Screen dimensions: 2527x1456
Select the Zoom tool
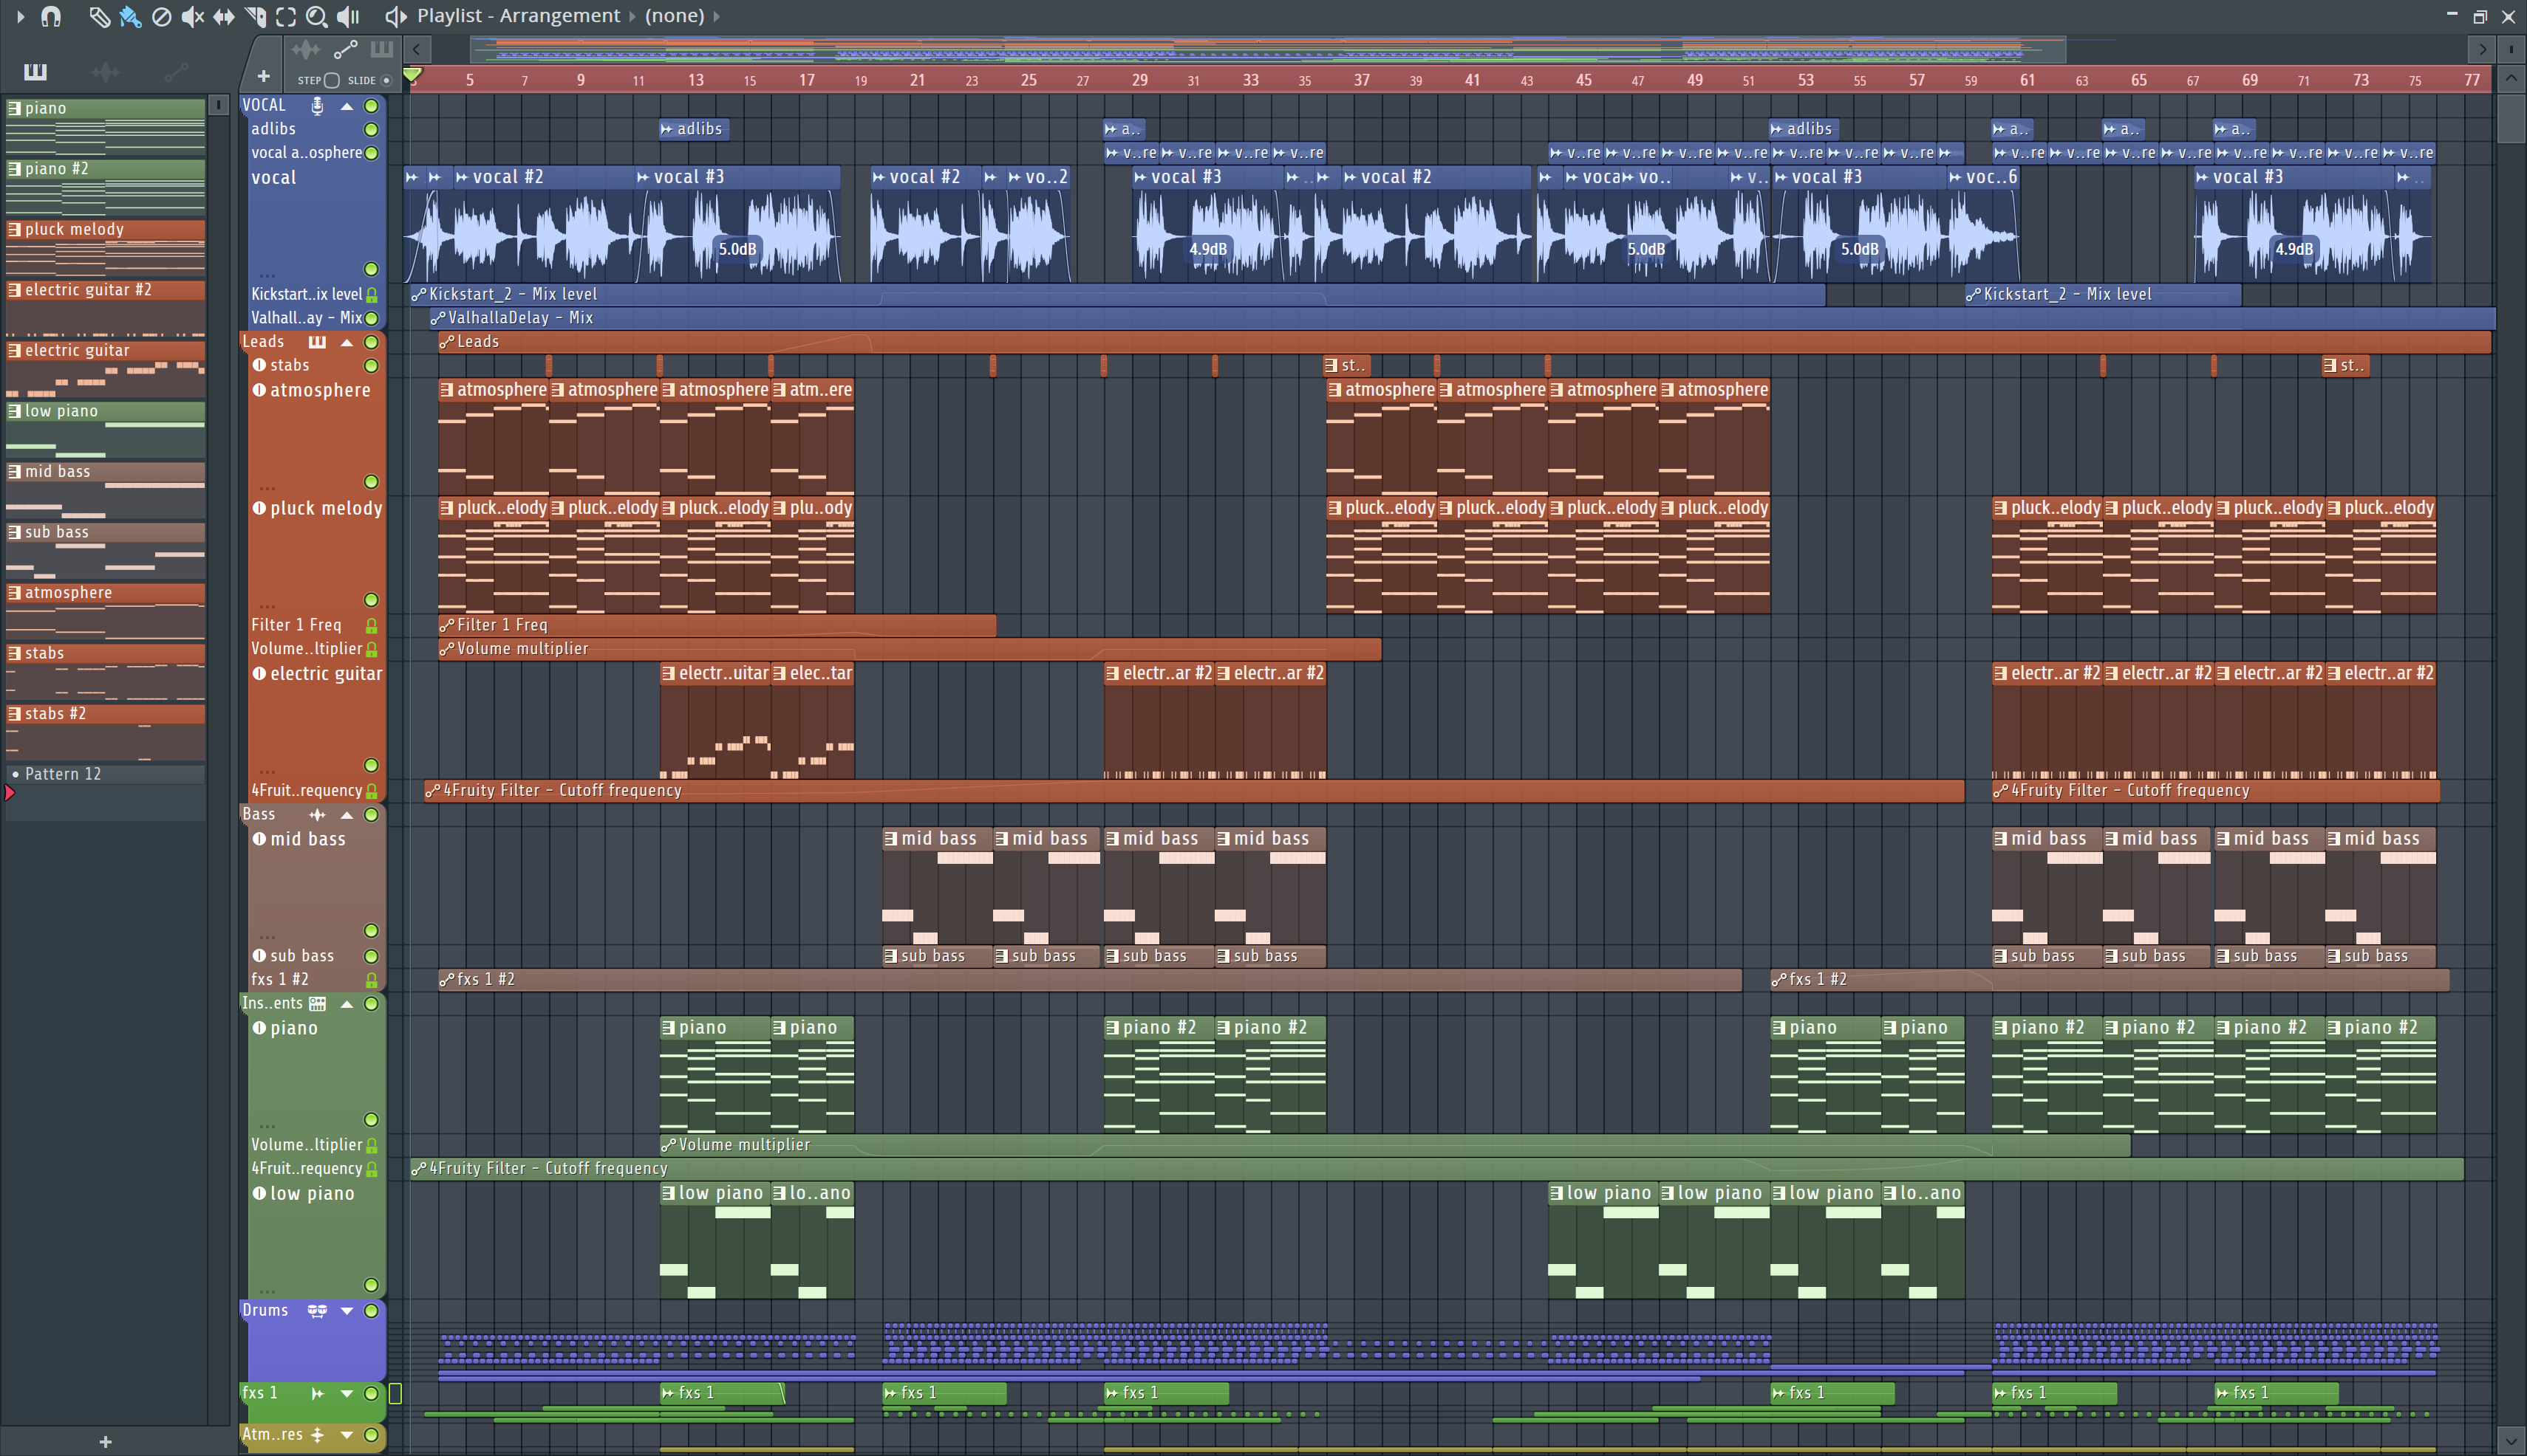tap(316, 16)
